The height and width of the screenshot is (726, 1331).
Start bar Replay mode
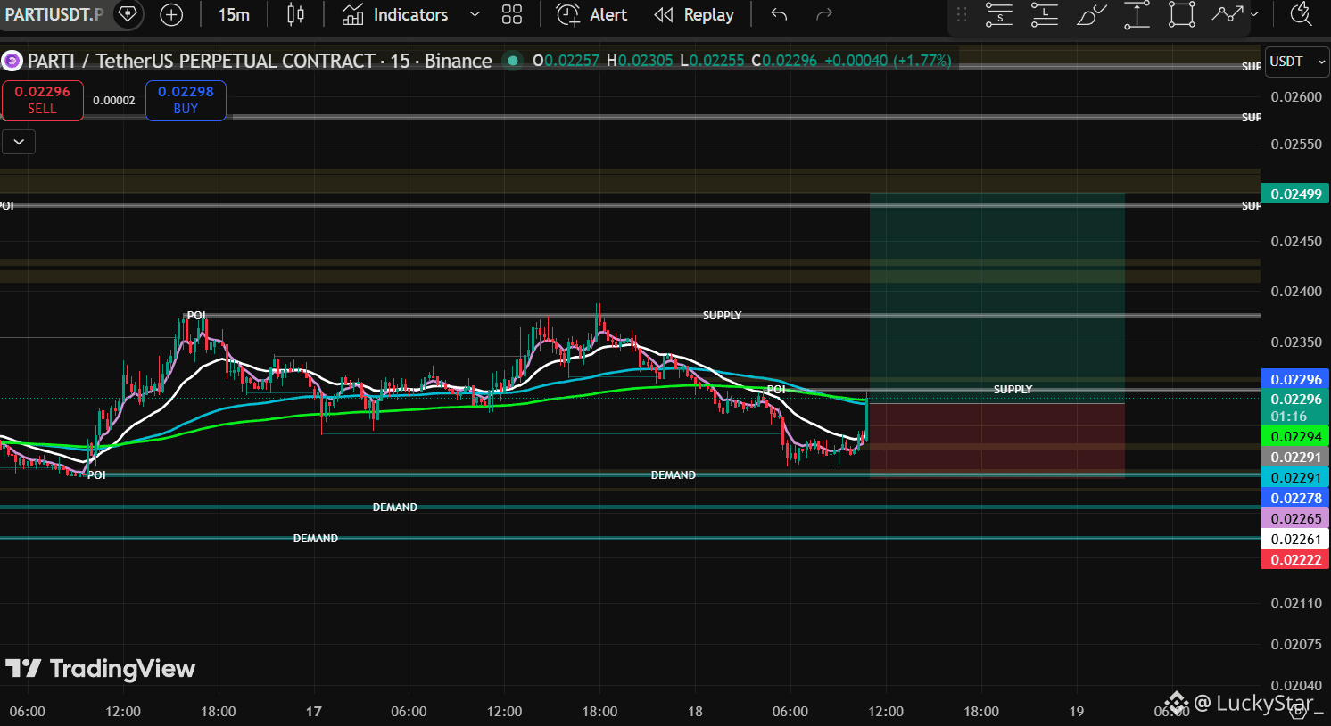(x=694, y=14)
